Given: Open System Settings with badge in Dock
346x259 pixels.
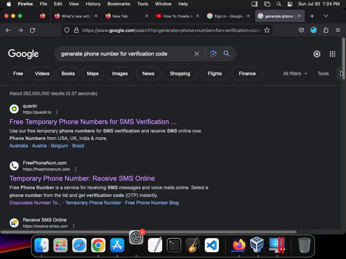Looking at the screenshot, I should click(x=136, y=237).
